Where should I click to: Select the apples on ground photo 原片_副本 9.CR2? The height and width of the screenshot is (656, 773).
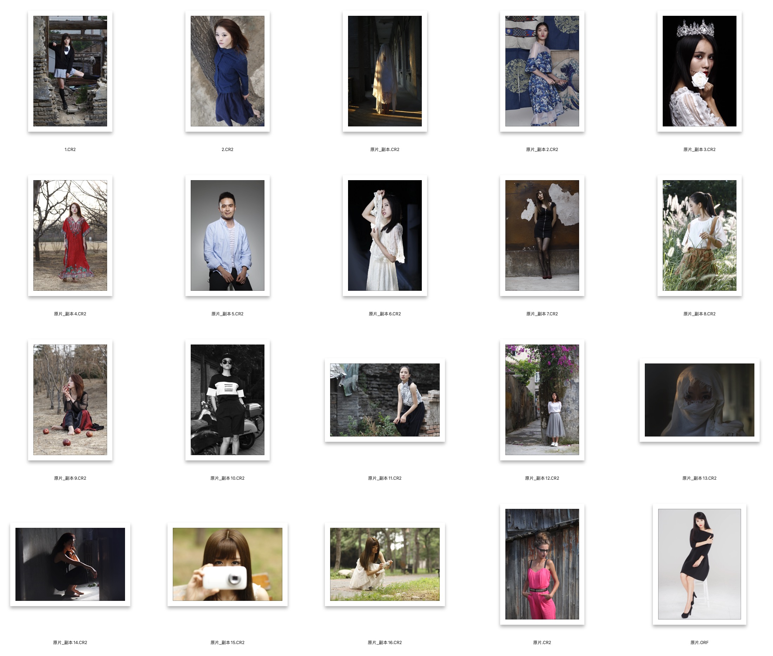coord(70,399)
